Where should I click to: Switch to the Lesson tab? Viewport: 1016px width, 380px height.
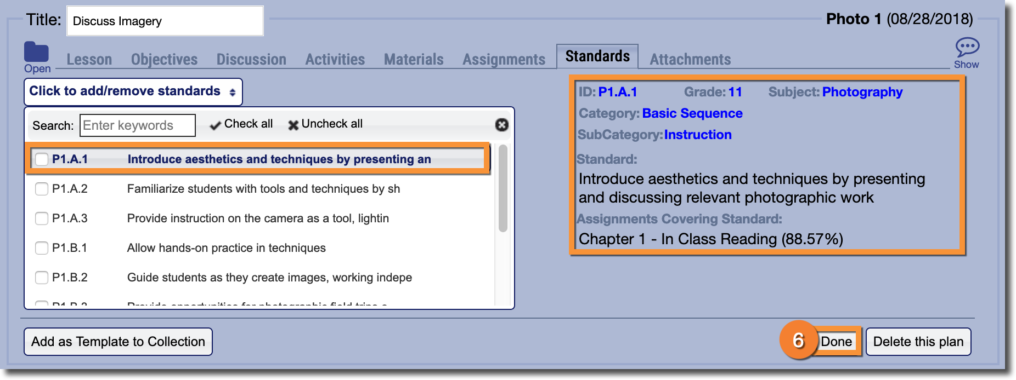tap(89, 59)
